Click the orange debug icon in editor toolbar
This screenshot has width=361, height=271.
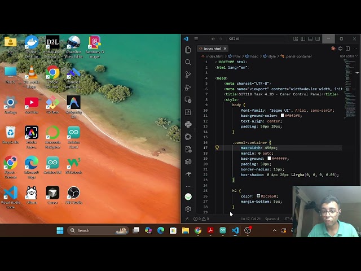pos(333,49)
